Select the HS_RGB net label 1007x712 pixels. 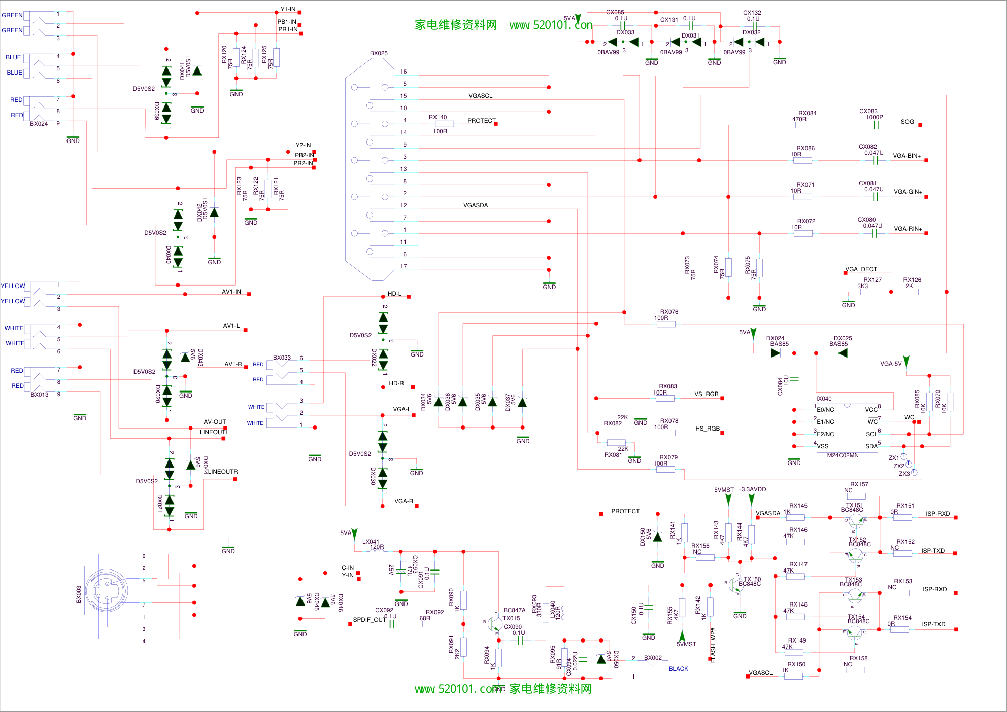[708, 429]
